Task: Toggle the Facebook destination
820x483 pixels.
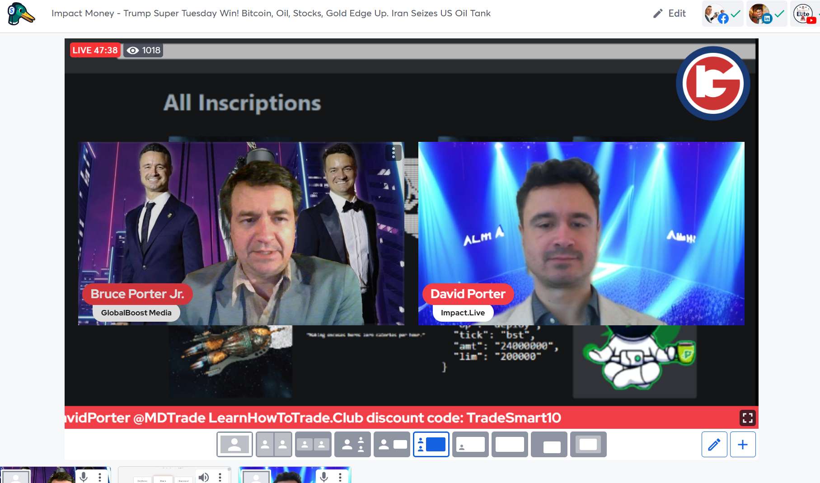Action: click(x=722, y=14)
